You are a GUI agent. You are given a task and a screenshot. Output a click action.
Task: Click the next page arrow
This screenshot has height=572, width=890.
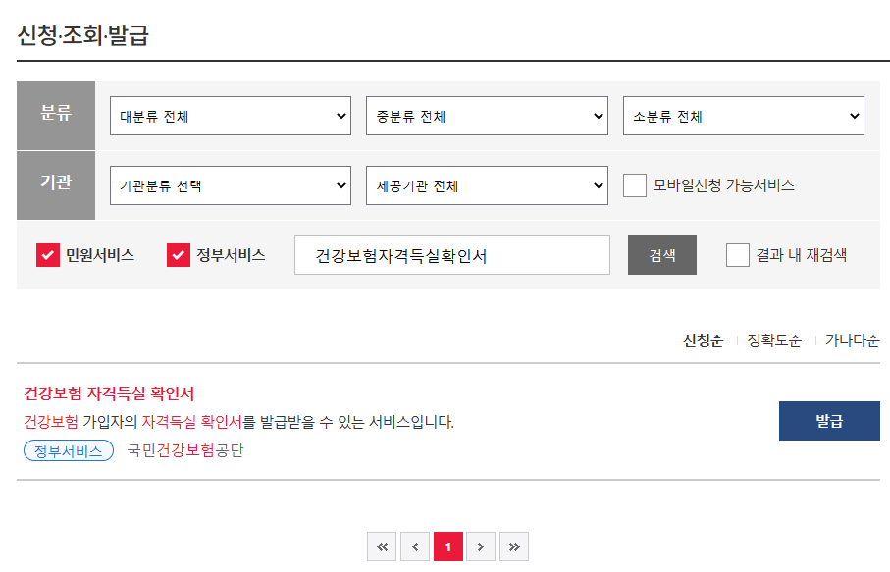pos(481,546)
